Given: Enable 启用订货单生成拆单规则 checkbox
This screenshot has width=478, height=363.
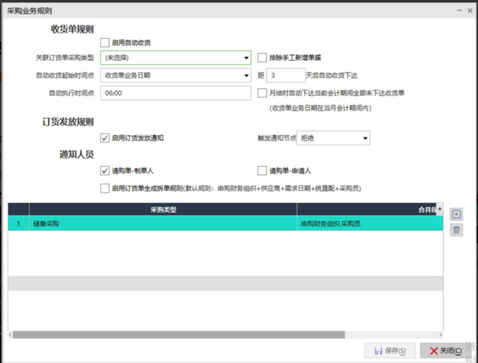Looking at the screenshot, I should 105,189.
